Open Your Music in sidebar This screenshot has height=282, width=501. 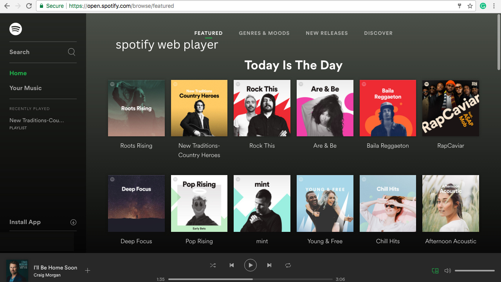click(25, 88)
